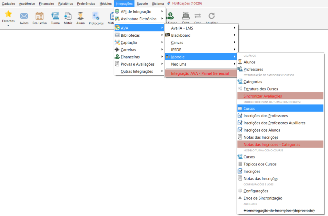Expand the API de Integração submenu arrow
328x216 pixels.
(162, 11)
